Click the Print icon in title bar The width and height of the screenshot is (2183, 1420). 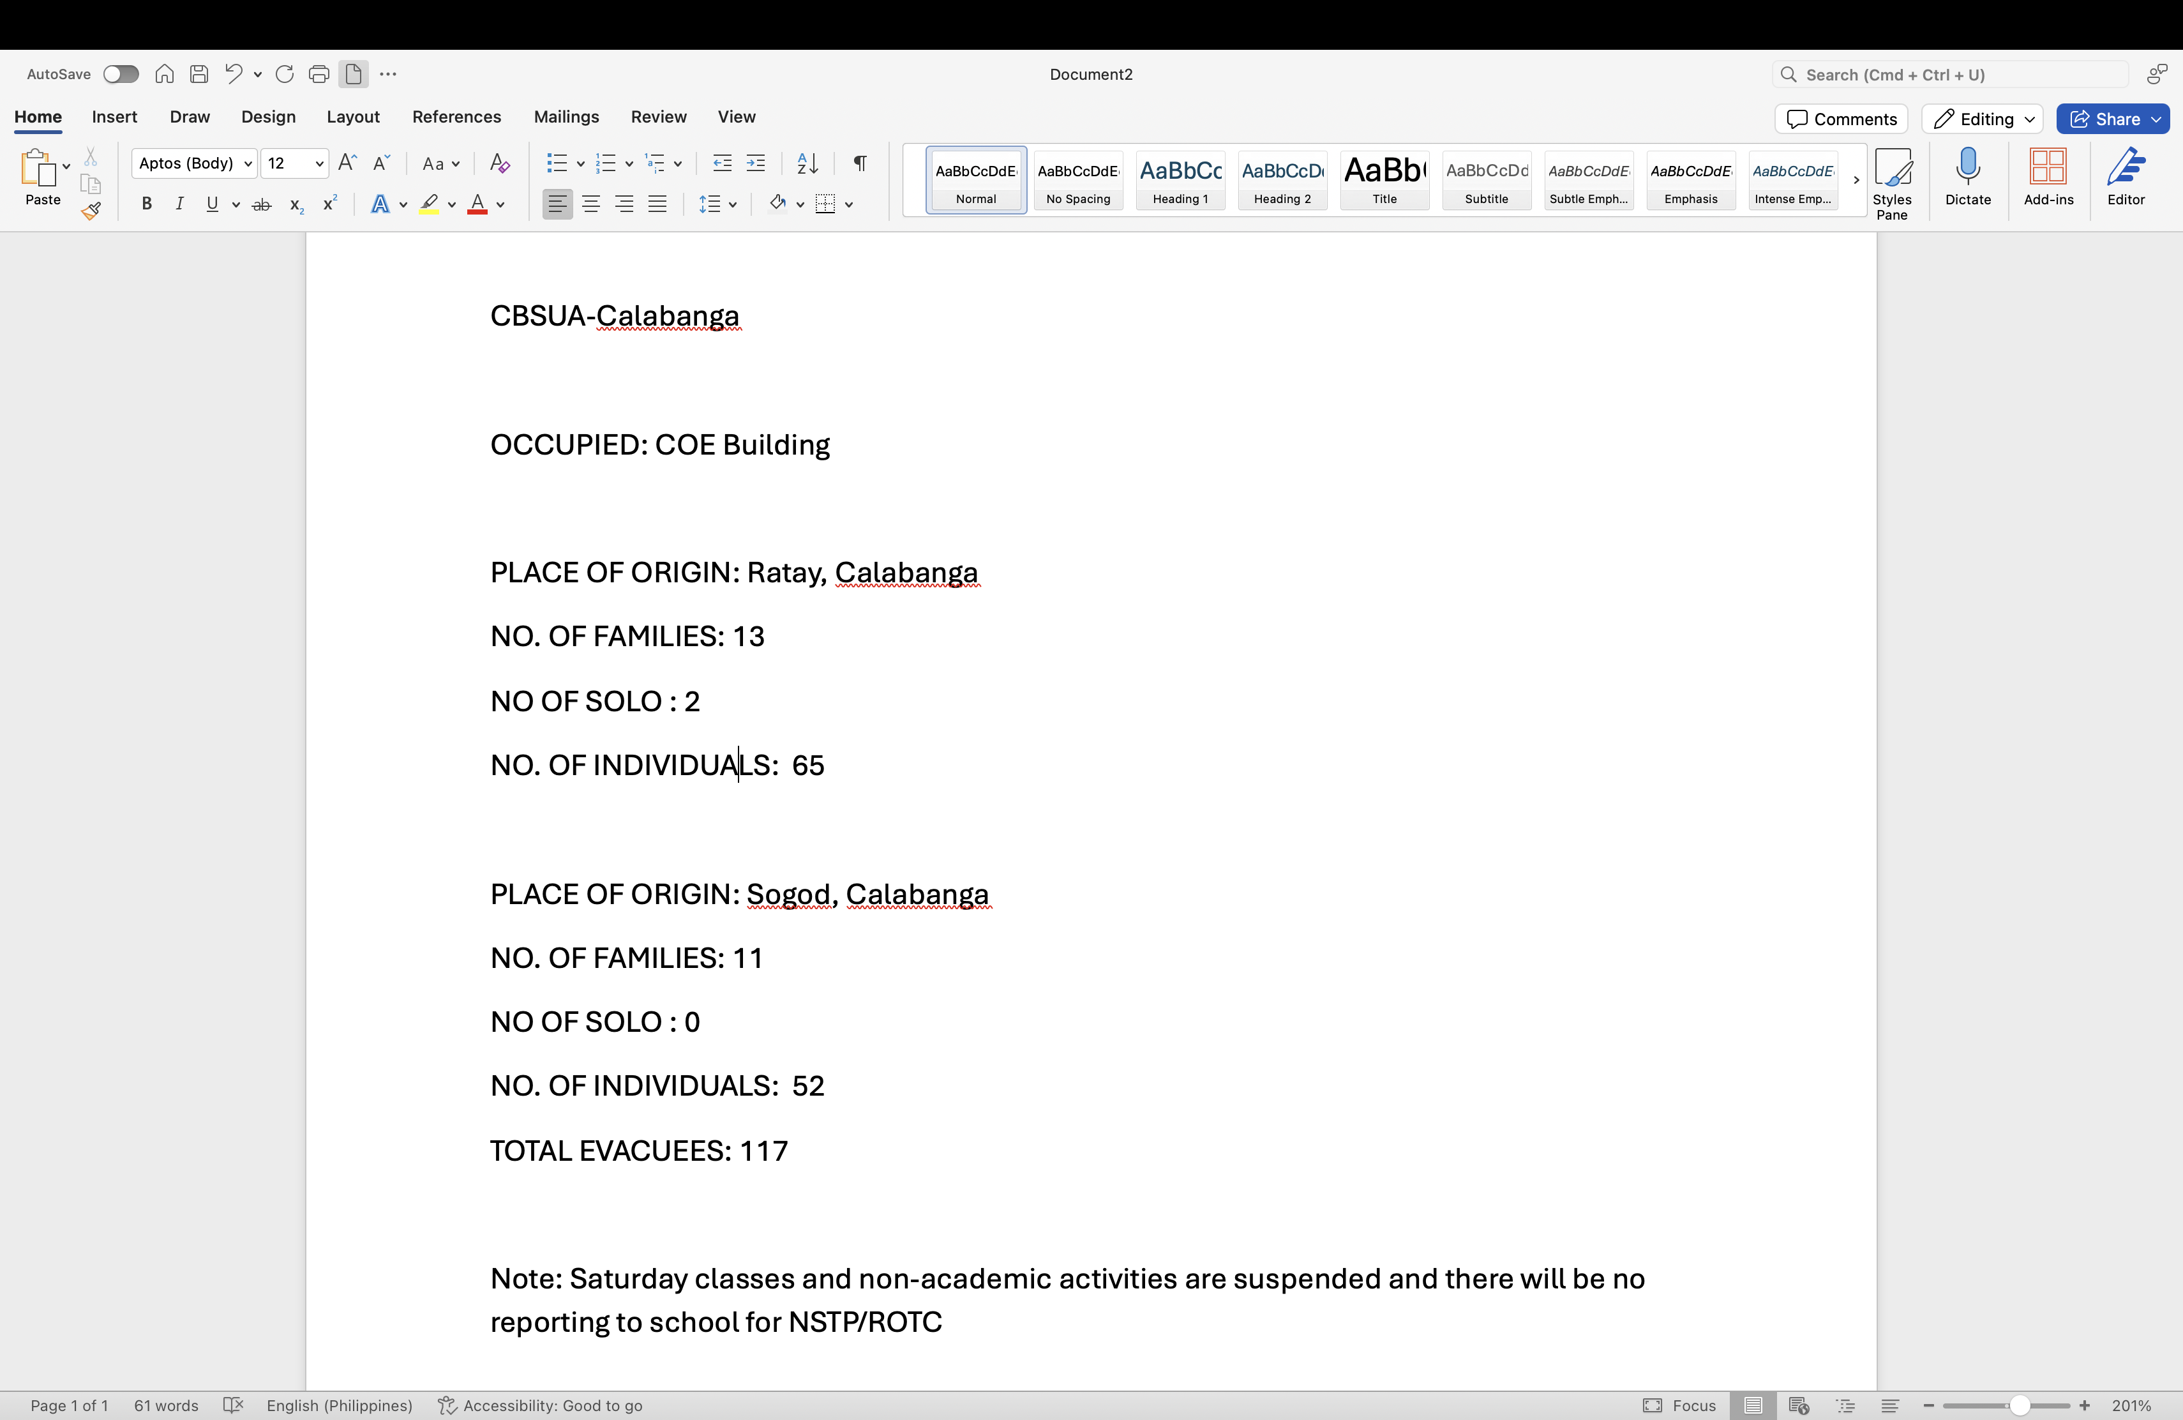[319, 74]
